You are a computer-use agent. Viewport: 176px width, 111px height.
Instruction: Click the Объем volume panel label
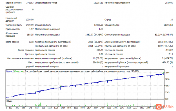point(9,101)
